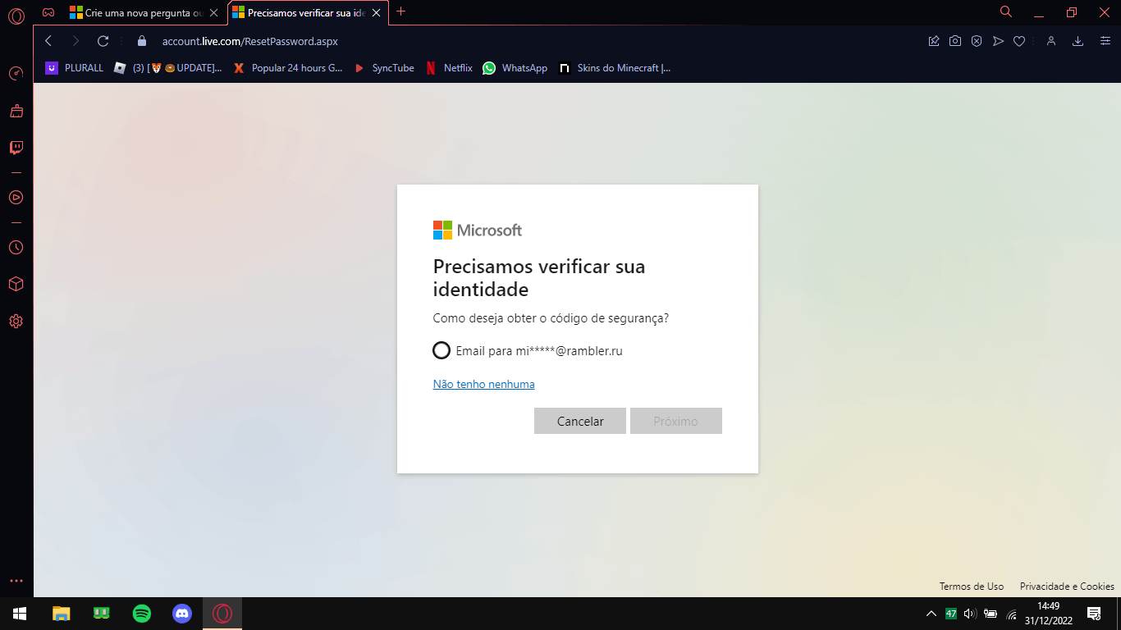Open the Wi-Fi network tray icon
Viewport: 1121px width, 630px height.
click(1011, 614)
